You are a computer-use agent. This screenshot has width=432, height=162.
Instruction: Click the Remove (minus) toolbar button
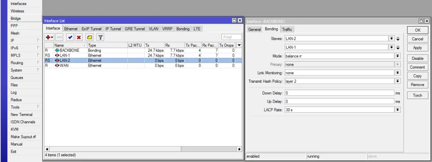[x=59, y=37]
